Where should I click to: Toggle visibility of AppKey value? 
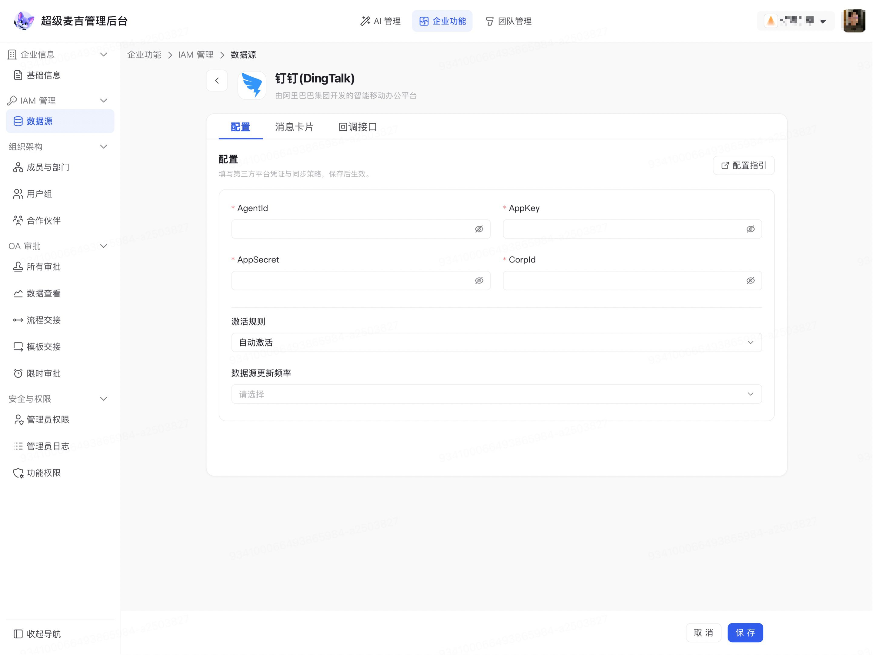click(x=751, y=229)
